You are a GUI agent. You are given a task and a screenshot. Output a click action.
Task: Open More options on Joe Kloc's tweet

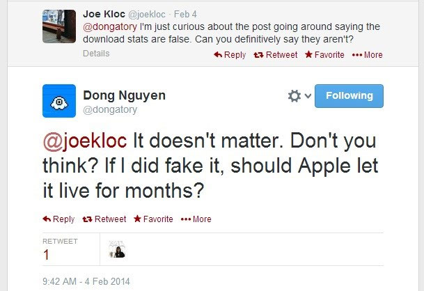tap(368, 54)
